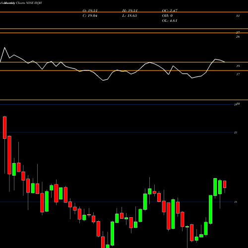Click the 'OL: 4.61' reading

(170, 21)
